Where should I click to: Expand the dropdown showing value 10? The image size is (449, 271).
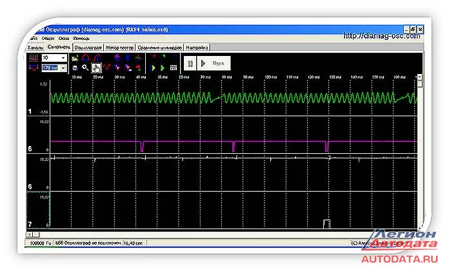[63, 58]
